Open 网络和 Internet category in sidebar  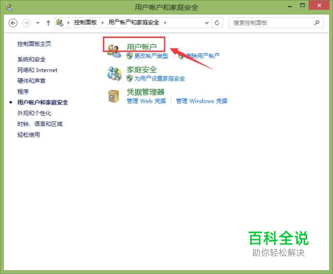tap(38, 70)
